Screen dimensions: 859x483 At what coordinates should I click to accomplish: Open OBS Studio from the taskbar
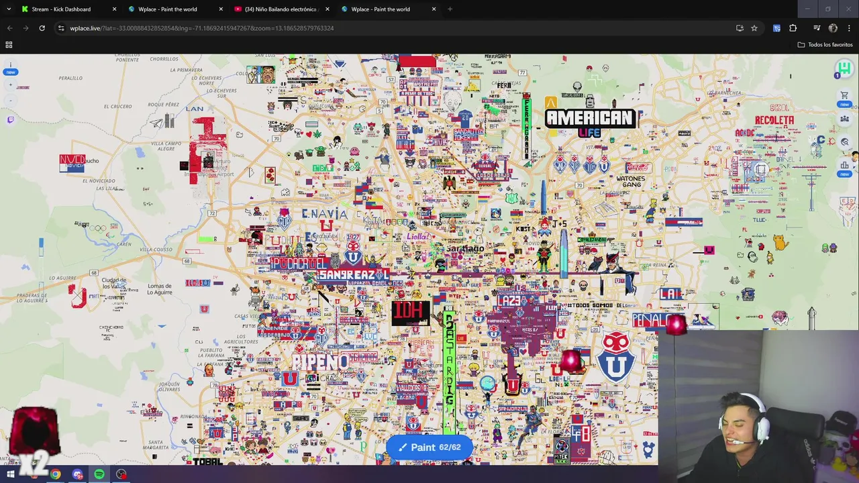[121, 474]
